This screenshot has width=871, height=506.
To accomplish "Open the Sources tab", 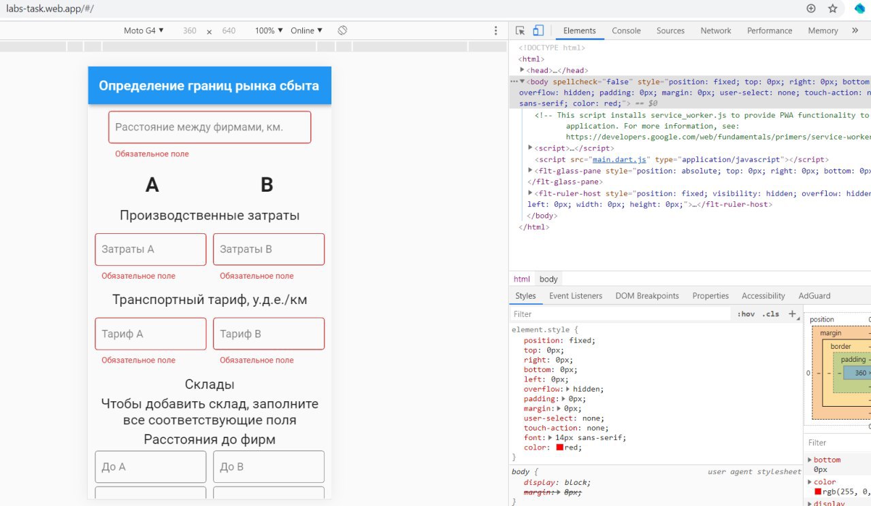I will pos(670,31).
